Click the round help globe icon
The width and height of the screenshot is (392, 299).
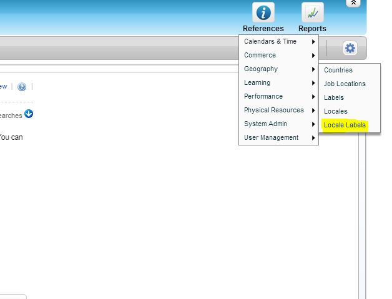[x=22, y=87]
